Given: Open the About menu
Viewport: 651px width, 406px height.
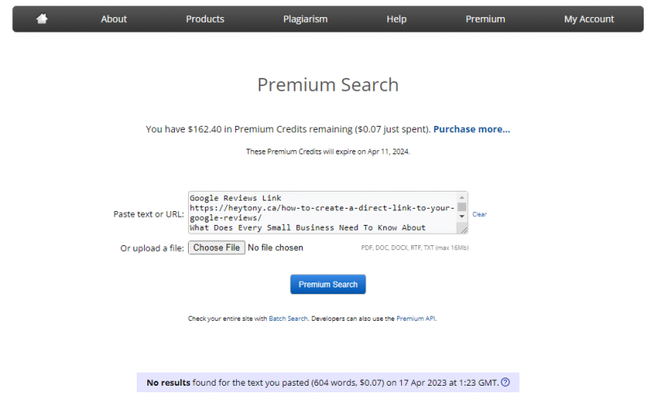Looking at the screenshot, I should 114,19.
